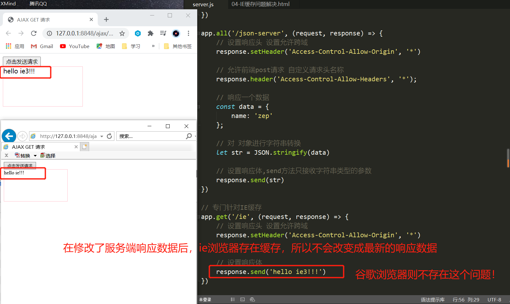
Task: Click IE search magnifier icon
Action: [x=189, y=136]
